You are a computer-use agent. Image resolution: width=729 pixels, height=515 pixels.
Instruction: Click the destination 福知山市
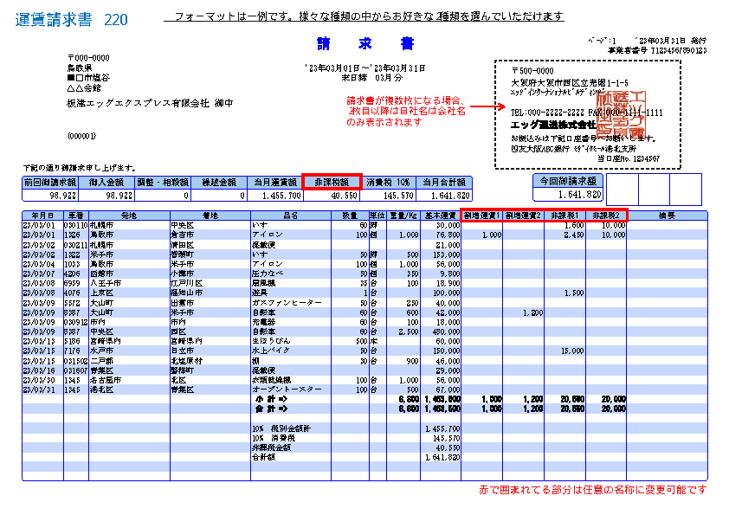(x=186, y=293)
